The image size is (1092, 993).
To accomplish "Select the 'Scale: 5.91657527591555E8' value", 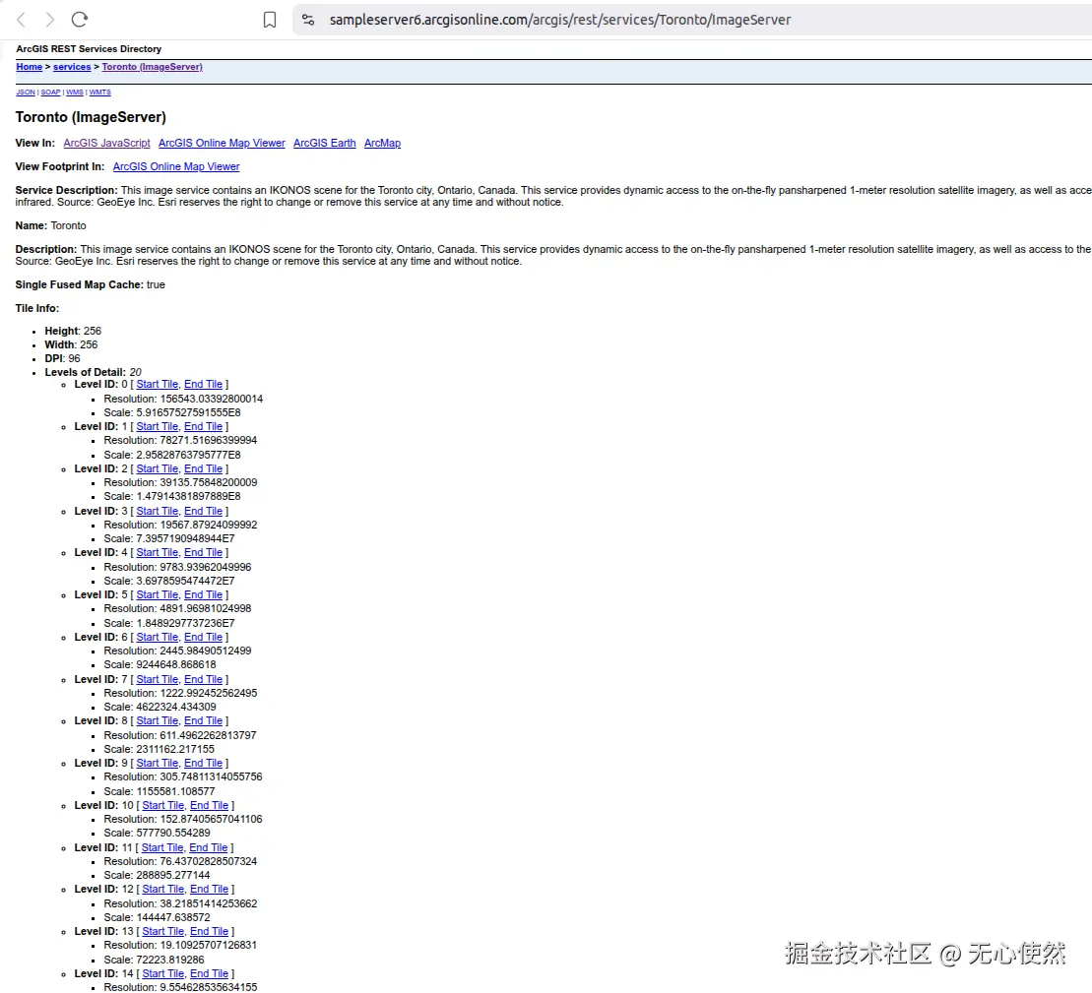I will tap(172, 412).
